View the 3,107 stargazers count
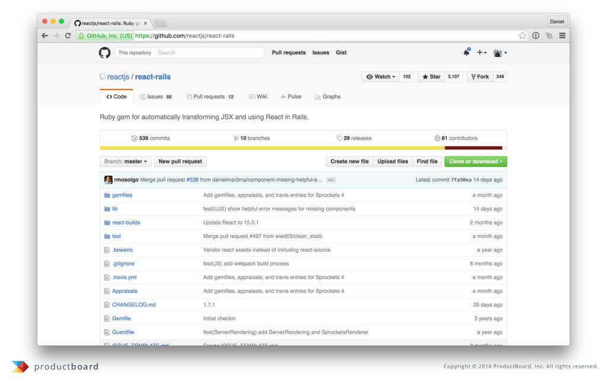Screen dimensions: 607x379 point(453,76)
